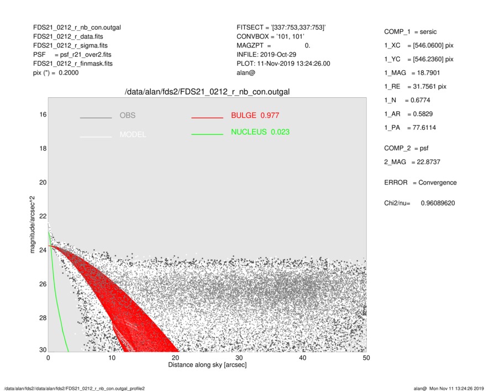Viewport: 489px width, 391px height.
Task: Click the text 'FDS21_0212_r_nb_con.outgal' at top left
Action: point(77,28)
